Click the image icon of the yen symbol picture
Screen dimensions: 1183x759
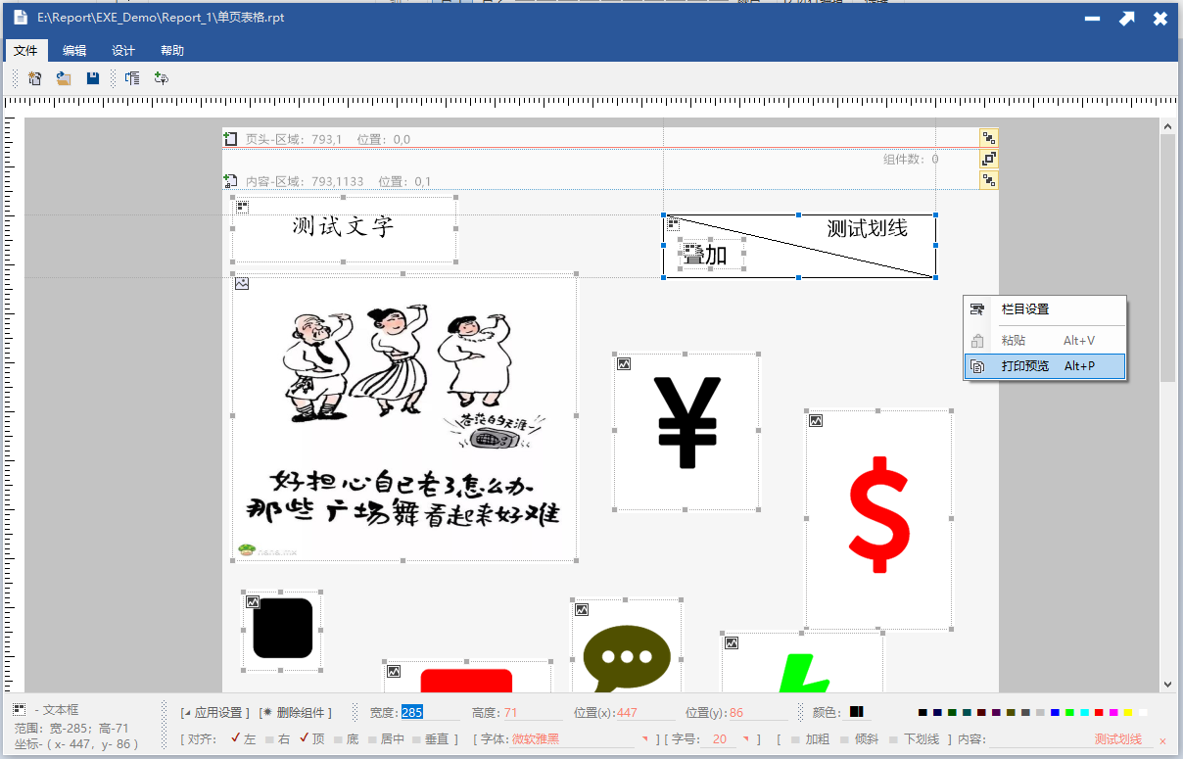pyautogui.click(x=624, y=364)
